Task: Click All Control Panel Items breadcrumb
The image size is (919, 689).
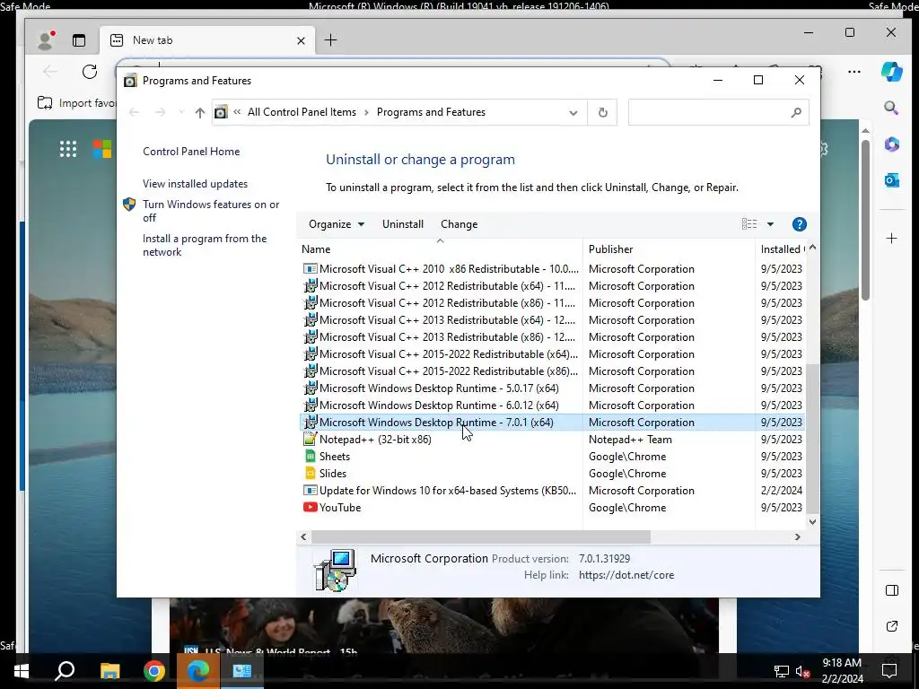Action: click(x=302, y=112)
